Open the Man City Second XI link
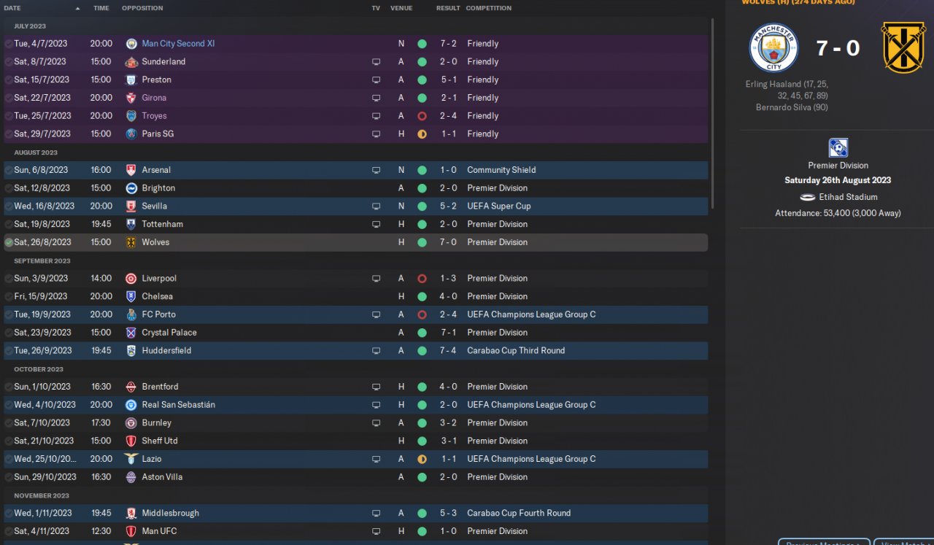The width and height of the screenshot is (934, 545). (x=178, y=44)
